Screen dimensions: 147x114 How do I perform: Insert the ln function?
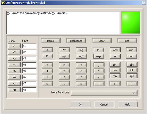[x=98, y=50]
